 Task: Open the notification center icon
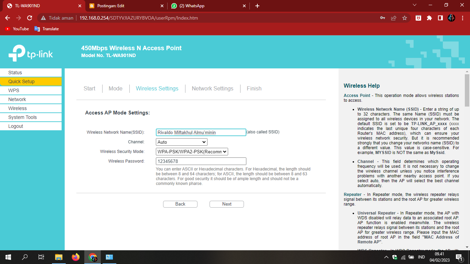[x=459, y=257]
